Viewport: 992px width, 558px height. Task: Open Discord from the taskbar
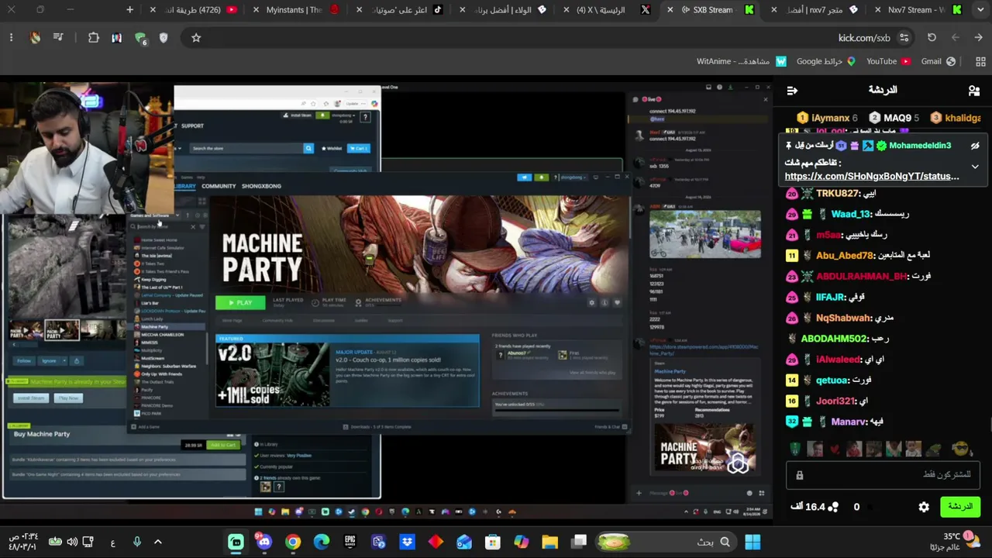click(264, 542)
